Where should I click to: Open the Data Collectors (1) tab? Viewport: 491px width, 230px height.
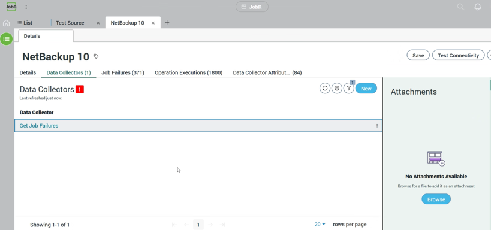68,72
